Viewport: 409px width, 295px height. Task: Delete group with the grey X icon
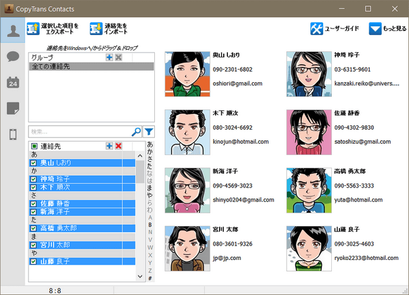(x=119, y=57)
